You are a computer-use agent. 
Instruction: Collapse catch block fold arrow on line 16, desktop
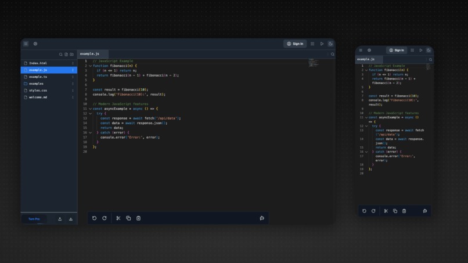tap(90, 132)
